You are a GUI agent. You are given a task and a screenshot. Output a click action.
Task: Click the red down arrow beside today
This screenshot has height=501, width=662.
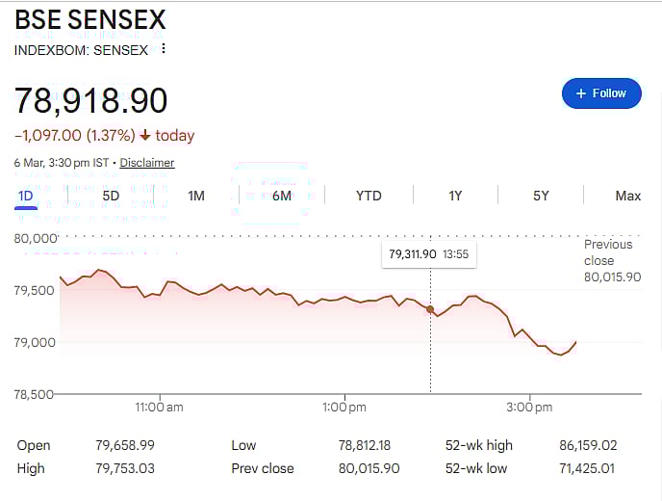[145, 136]
